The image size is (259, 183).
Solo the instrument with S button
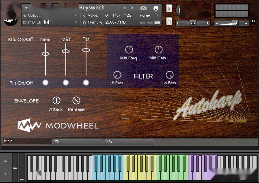click(169, 8)
